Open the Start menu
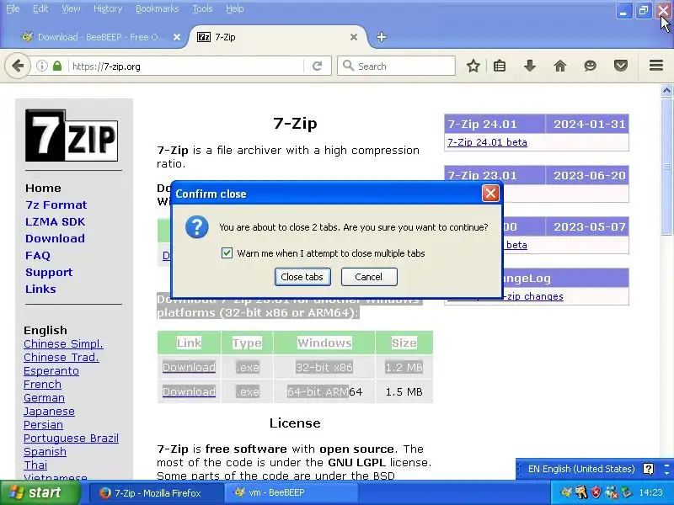 [40, 492]
